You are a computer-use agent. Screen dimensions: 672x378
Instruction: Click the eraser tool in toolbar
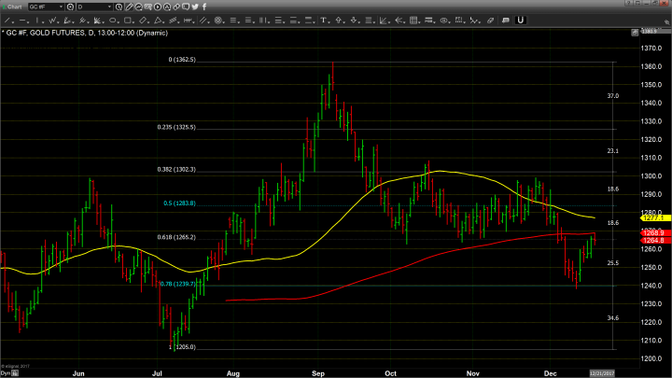point(490,21)
